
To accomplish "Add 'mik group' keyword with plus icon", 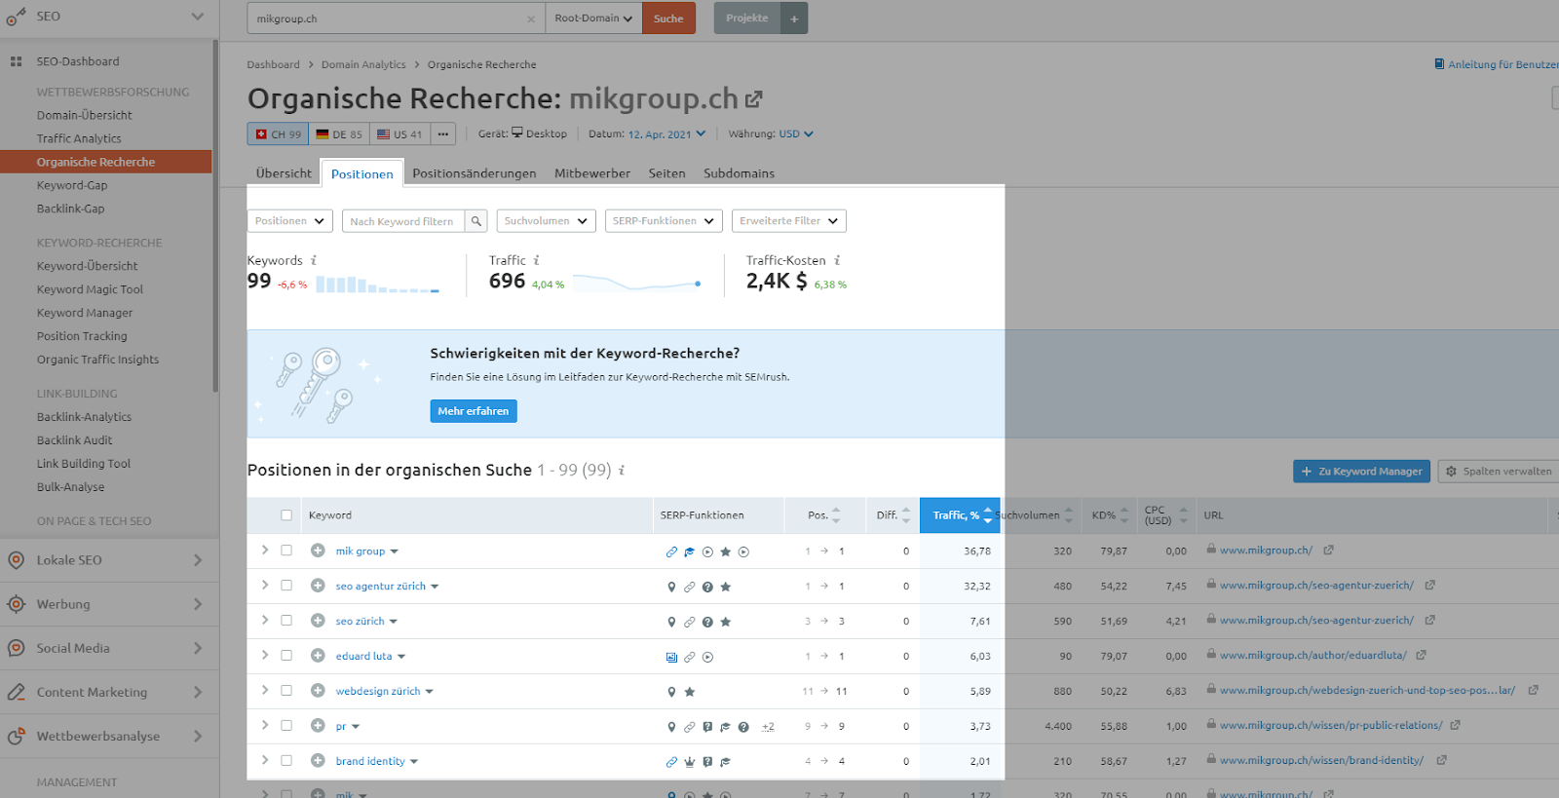I will coord(318,551).
